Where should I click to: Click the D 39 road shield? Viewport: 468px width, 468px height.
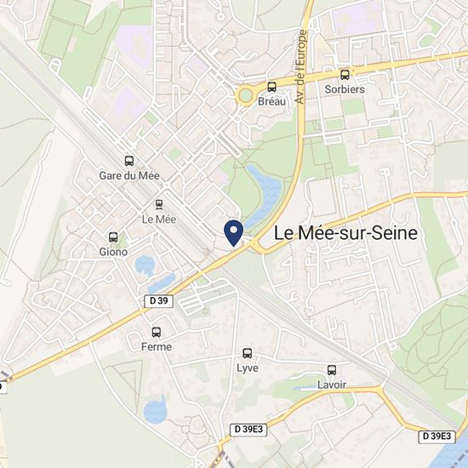[159, 301]
